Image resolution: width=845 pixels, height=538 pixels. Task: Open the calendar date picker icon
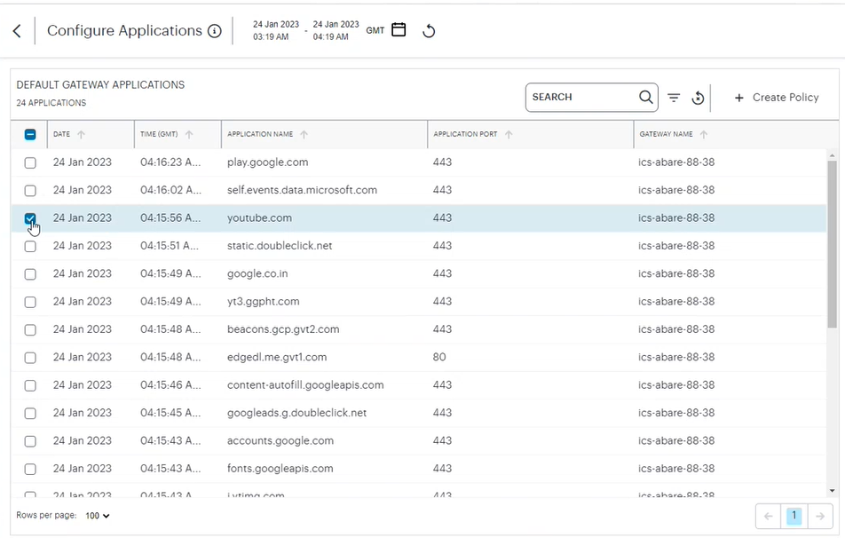pyautogui.click(x=398, y=29)
